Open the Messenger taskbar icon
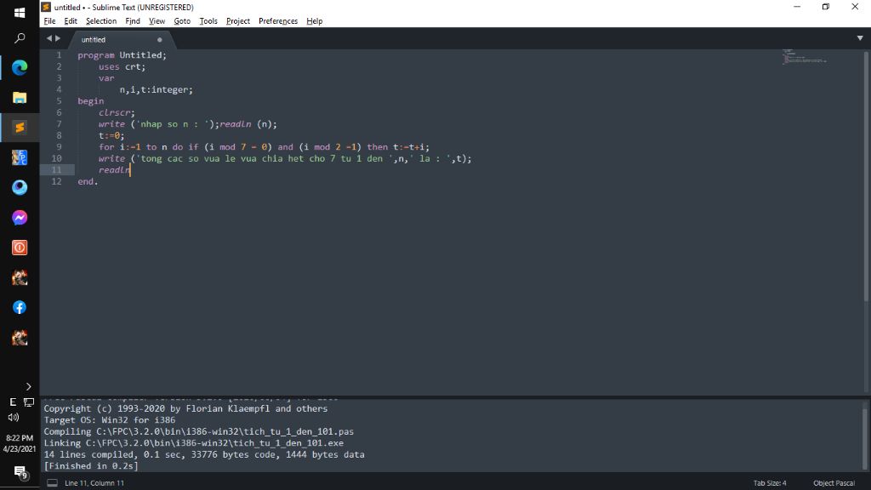The width and height of the screenshot is (871, 490). (20, 218)
